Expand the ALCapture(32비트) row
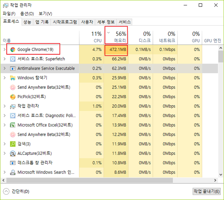Screen dimensions: 224x200 click(x=4, y=154)
